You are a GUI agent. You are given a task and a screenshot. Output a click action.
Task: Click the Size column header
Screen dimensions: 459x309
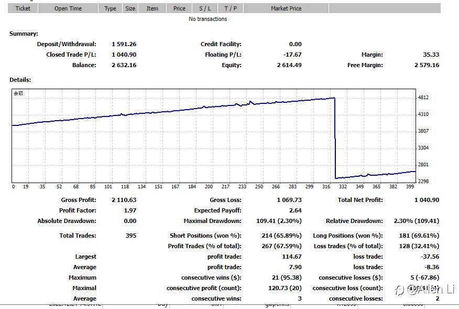click(130, 8)
